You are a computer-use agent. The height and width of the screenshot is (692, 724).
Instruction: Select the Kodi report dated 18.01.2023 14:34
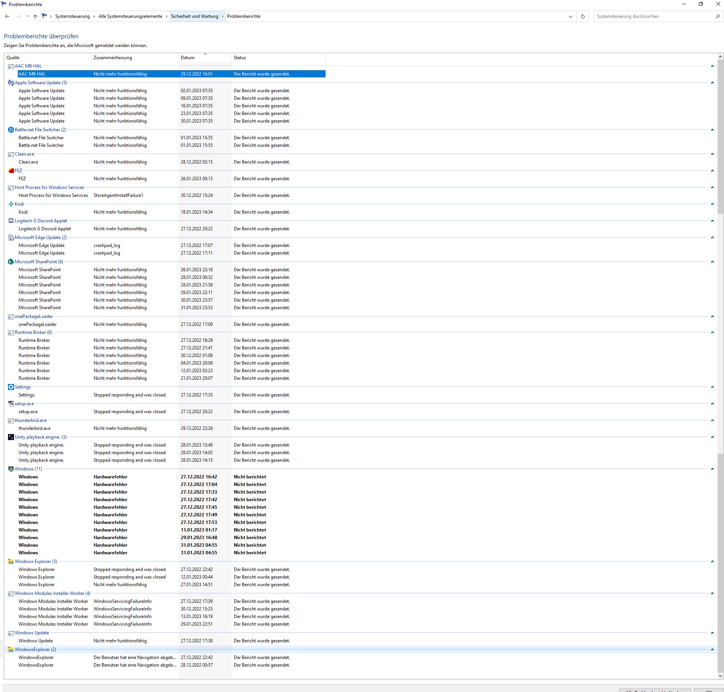click(x=172, y=212)
